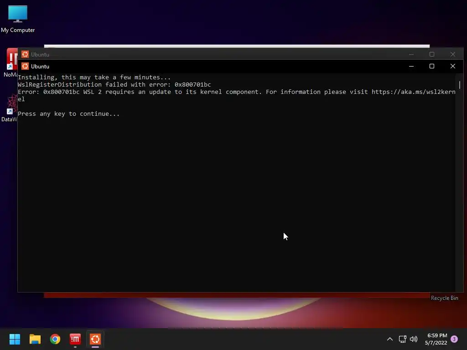Click the 'Press any key to continue...' line
The image size is (467, 350).
(x=68, y=113)
